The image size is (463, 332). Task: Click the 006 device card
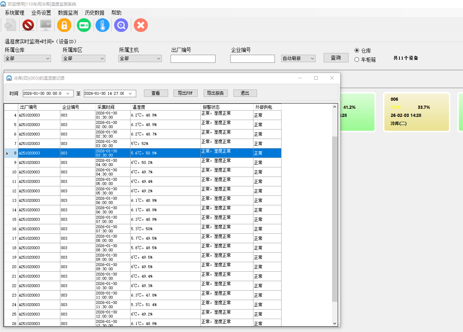416,112
